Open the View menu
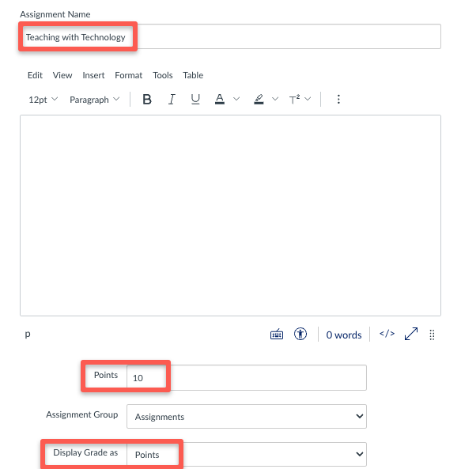Screen dimensions: 461x469 62,75
